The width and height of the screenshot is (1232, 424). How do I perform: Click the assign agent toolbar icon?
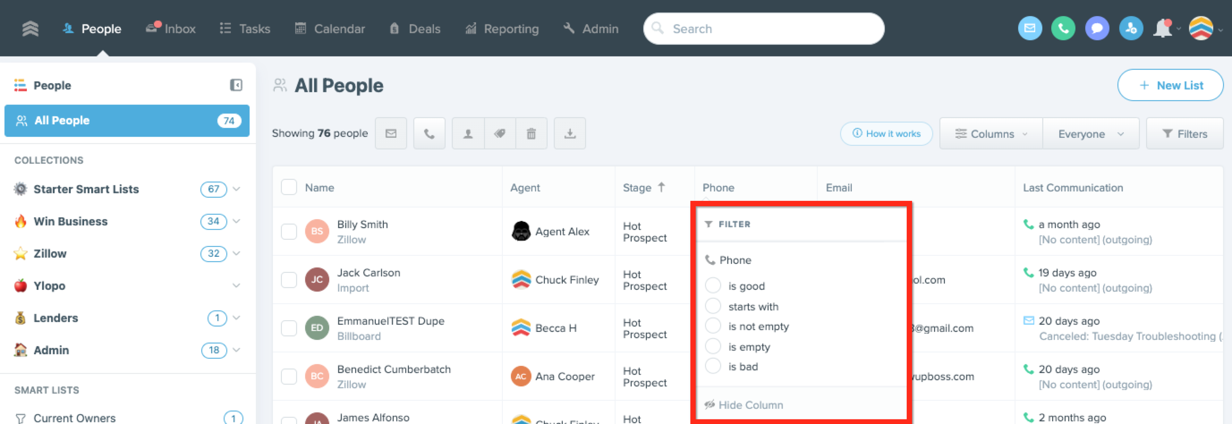pos(468,133)
